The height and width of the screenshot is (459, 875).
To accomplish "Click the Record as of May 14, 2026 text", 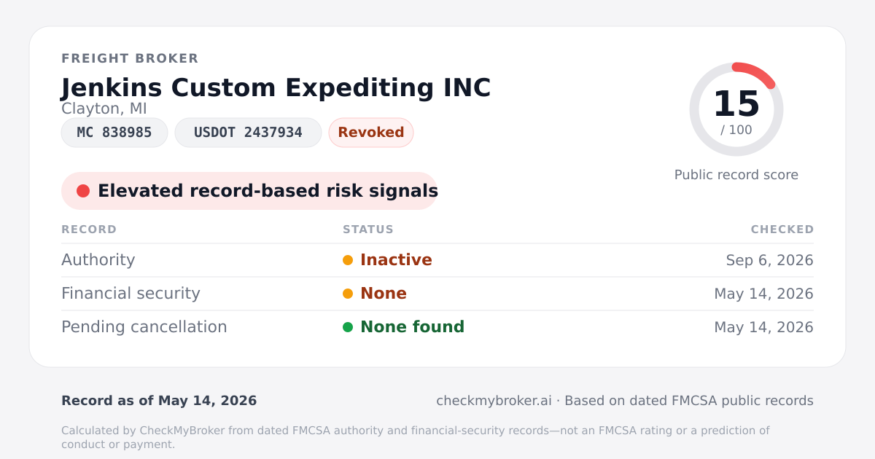I will point(159,401).
